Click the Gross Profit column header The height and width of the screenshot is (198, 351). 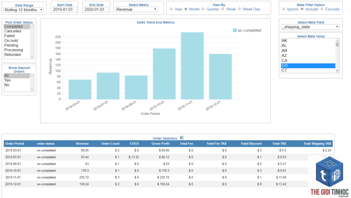coord(160,144)
